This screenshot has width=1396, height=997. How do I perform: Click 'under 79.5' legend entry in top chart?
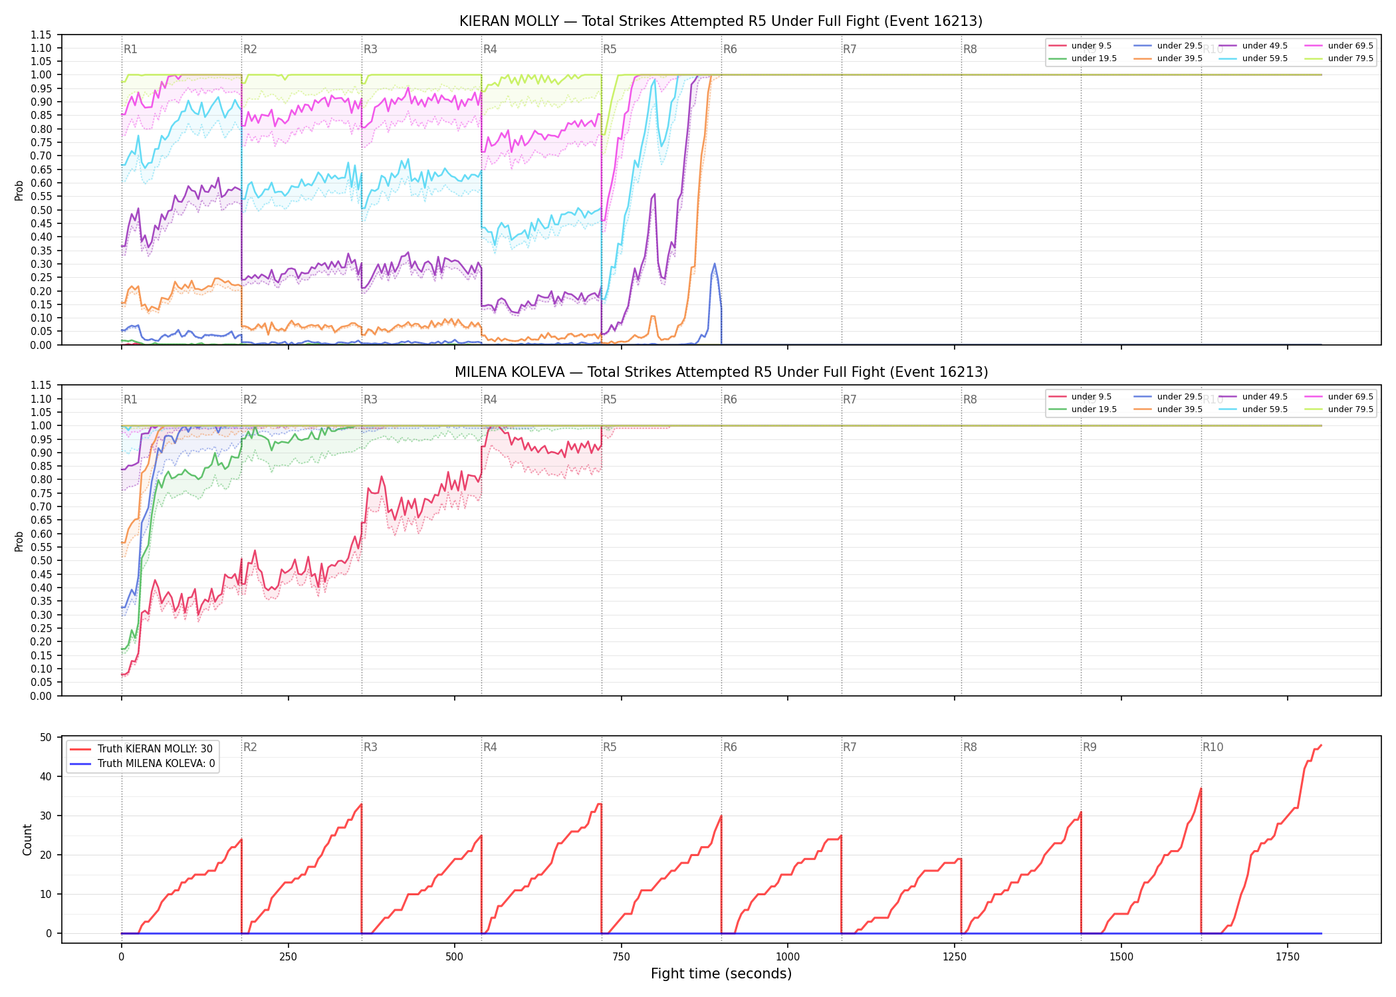(x=1337, y=58)
